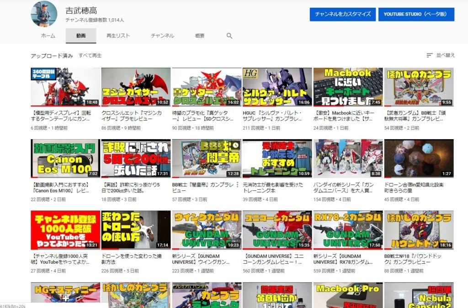Open the 9:55 懐かしのガンプラ thumbnail
468x308 pixels.
(419, 87)
